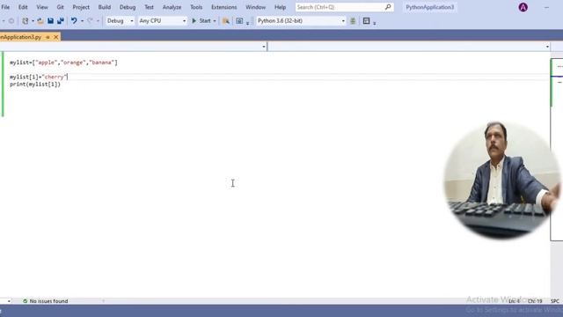Open the Analyze menu
Screen dimensions: 563x317
[x=172, y=7]
